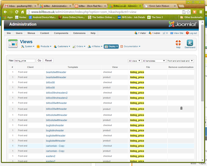Click the View Site link
This screenshot has width=207, height=166.
coord(177,33)
